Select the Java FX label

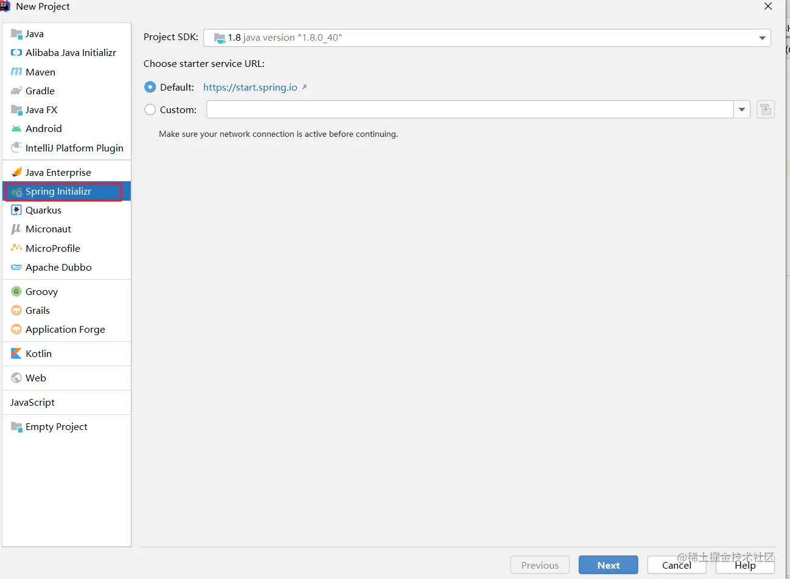[41, 109]
